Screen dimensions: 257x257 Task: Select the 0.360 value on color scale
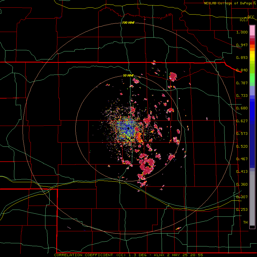242,184
